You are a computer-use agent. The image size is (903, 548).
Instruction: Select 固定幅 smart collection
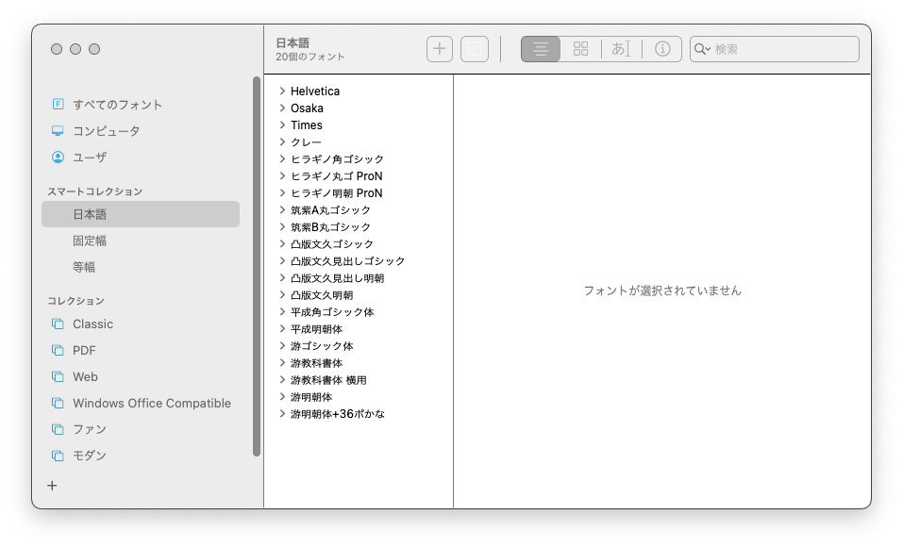click(141, 241)
